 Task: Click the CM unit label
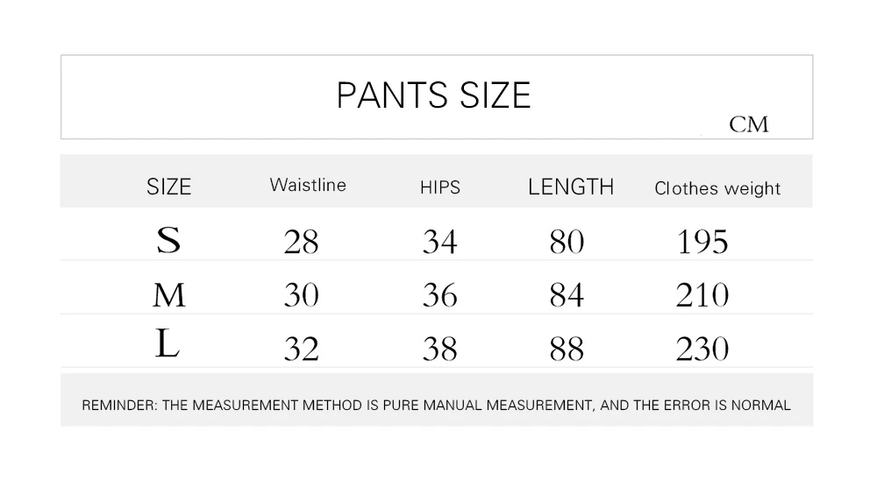pos(748,125)
